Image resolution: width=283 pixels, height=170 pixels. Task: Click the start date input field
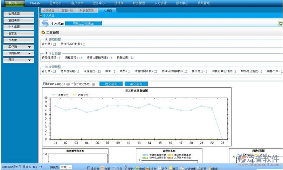(57, 84)
